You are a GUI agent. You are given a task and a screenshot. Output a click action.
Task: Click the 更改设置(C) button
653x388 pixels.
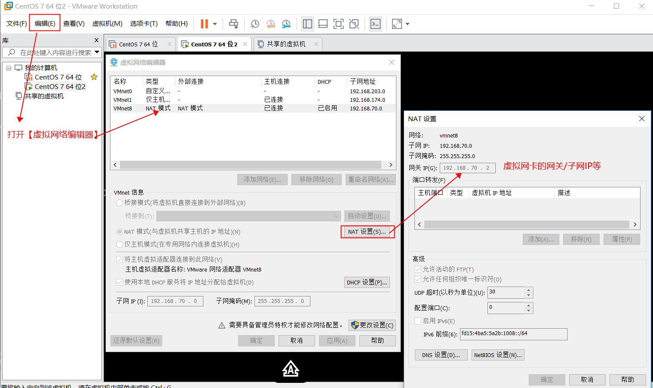[x=372, y=325]
